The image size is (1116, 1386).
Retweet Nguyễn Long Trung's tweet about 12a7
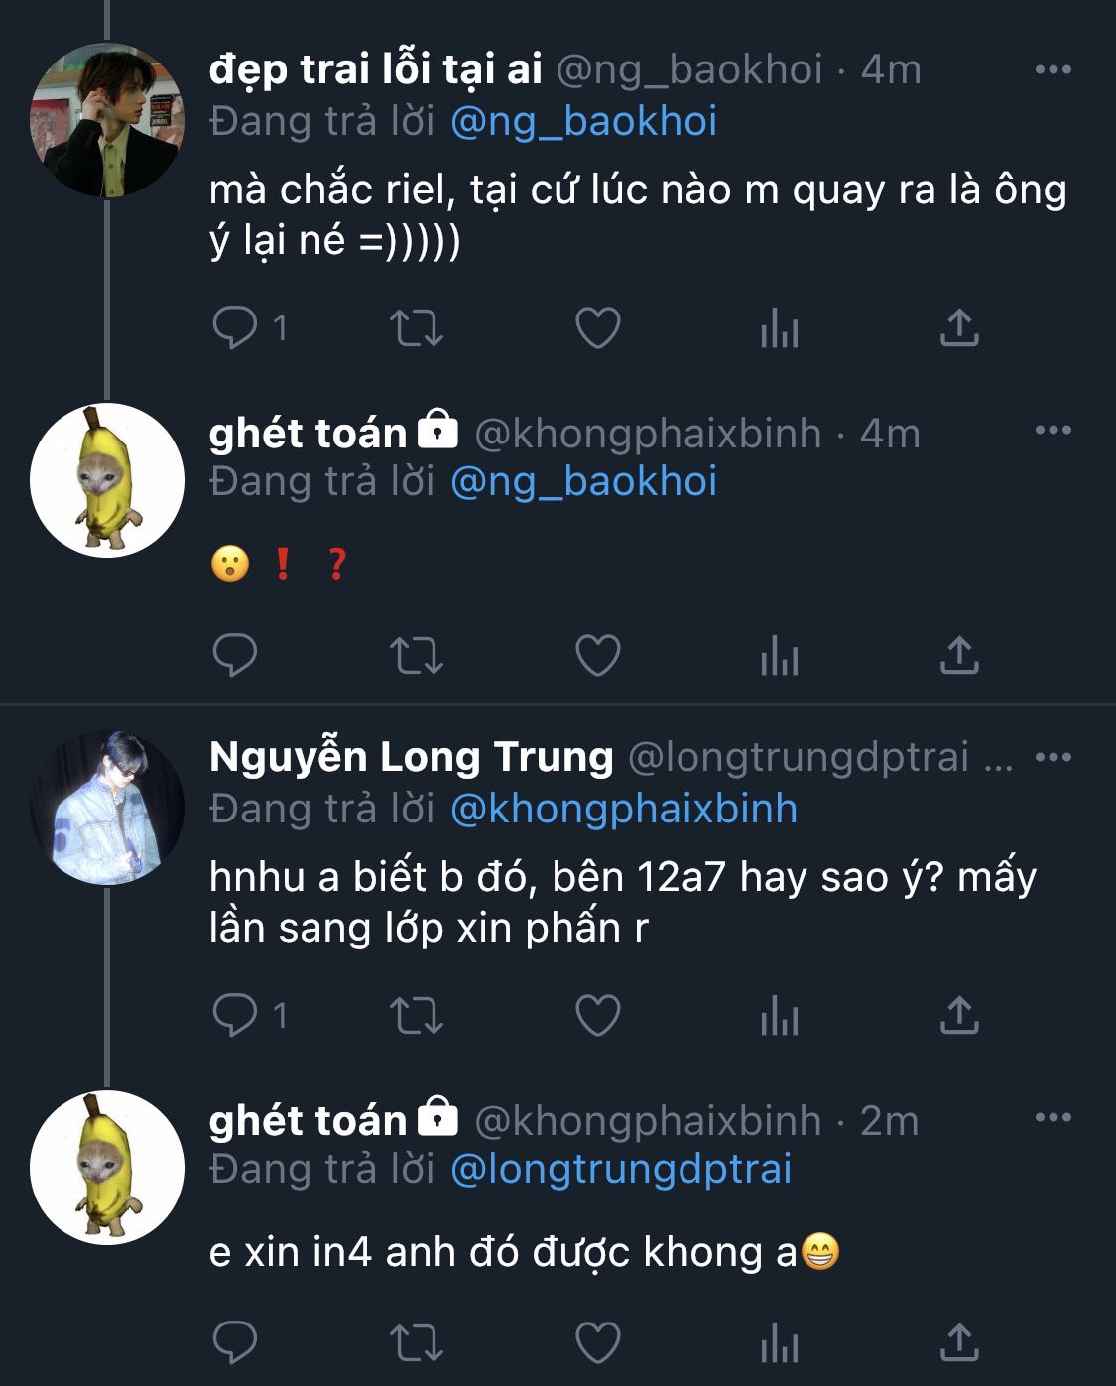(416, 1015)
